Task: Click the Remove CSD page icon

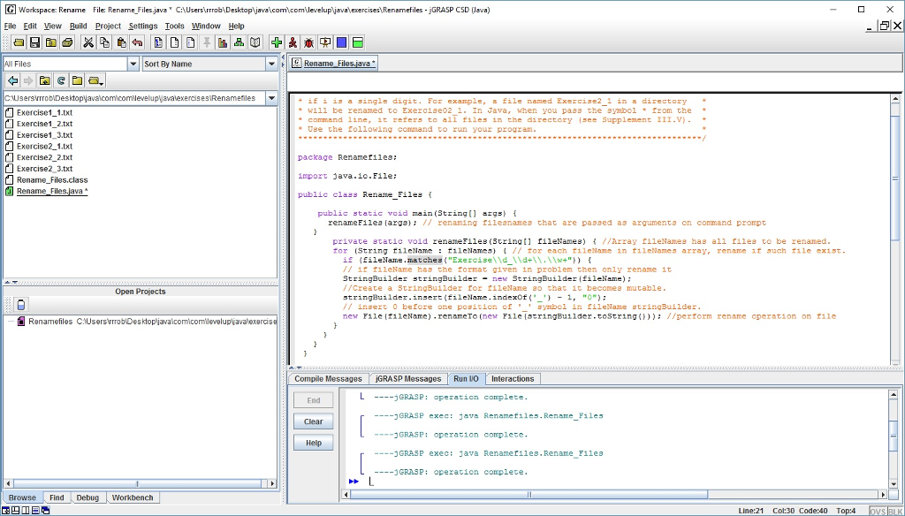Action: point(174,42)
